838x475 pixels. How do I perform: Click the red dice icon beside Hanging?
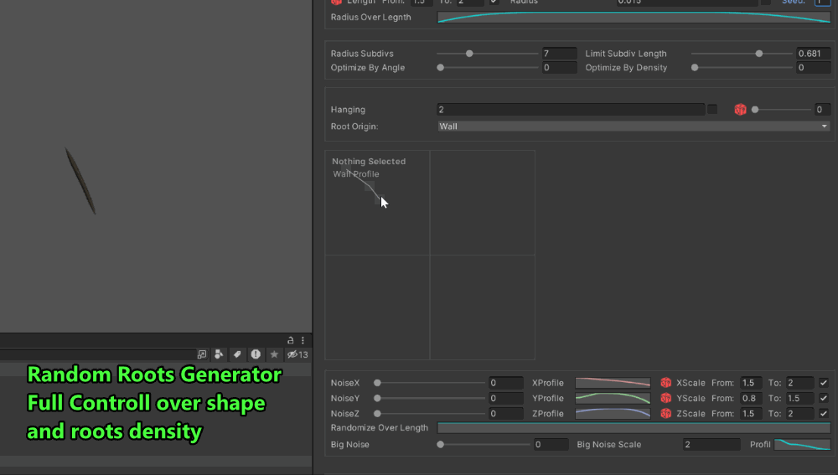(740, 110)
